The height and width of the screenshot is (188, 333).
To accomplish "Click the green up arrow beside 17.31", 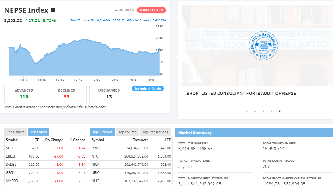I will click(26, 20).
